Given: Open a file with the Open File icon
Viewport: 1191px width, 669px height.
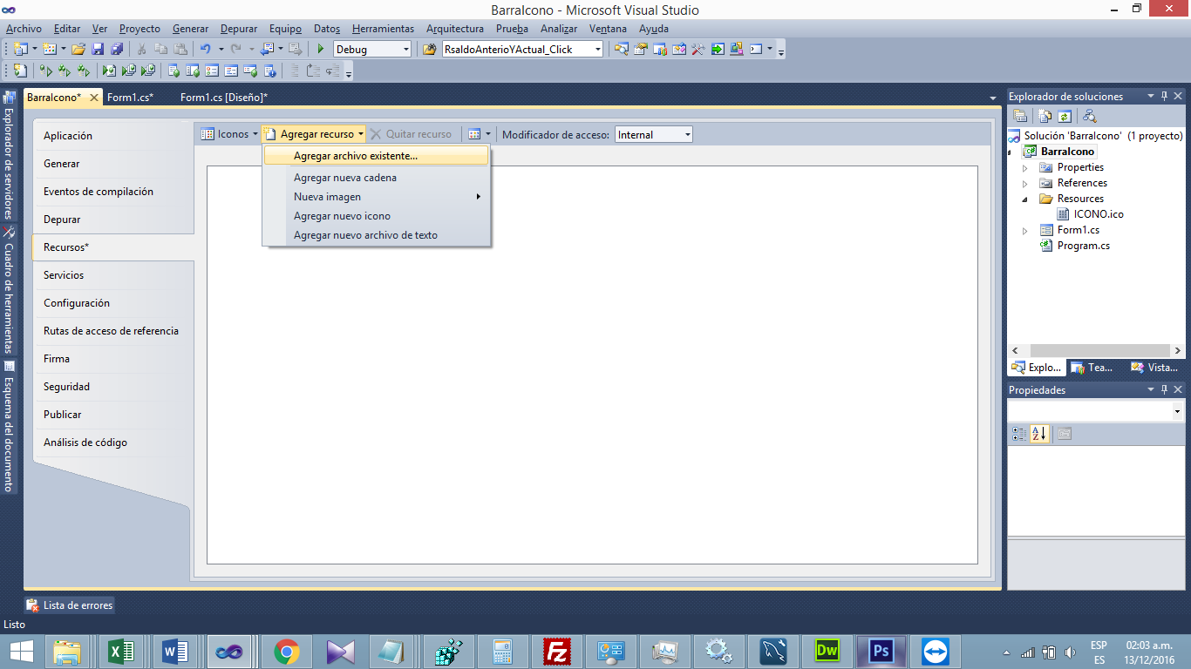Looking at the screenshot, I should pos(78,49).
